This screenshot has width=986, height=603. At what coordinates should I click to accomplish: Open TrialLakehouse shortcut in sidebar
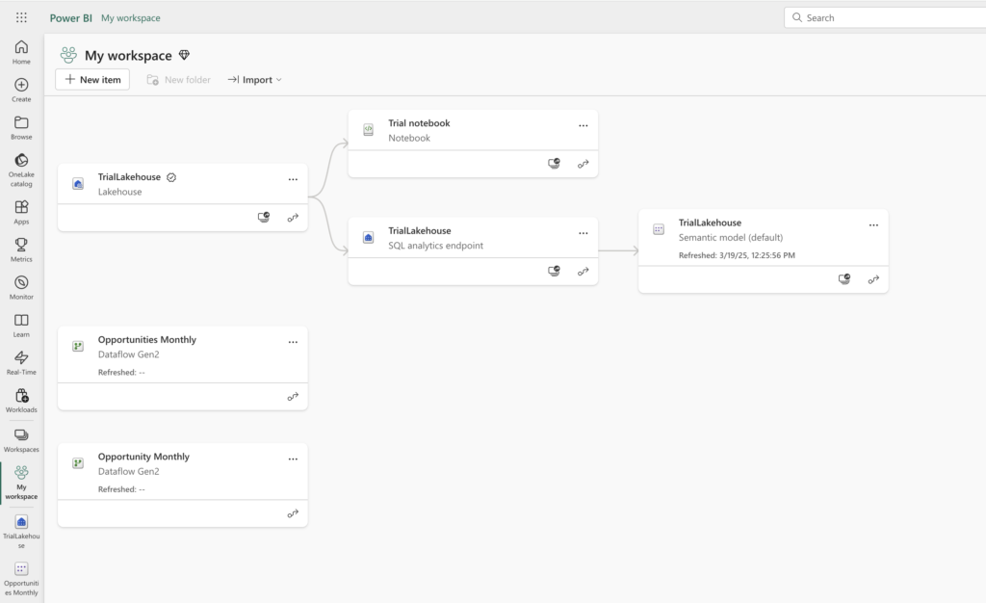pos(21,532)
